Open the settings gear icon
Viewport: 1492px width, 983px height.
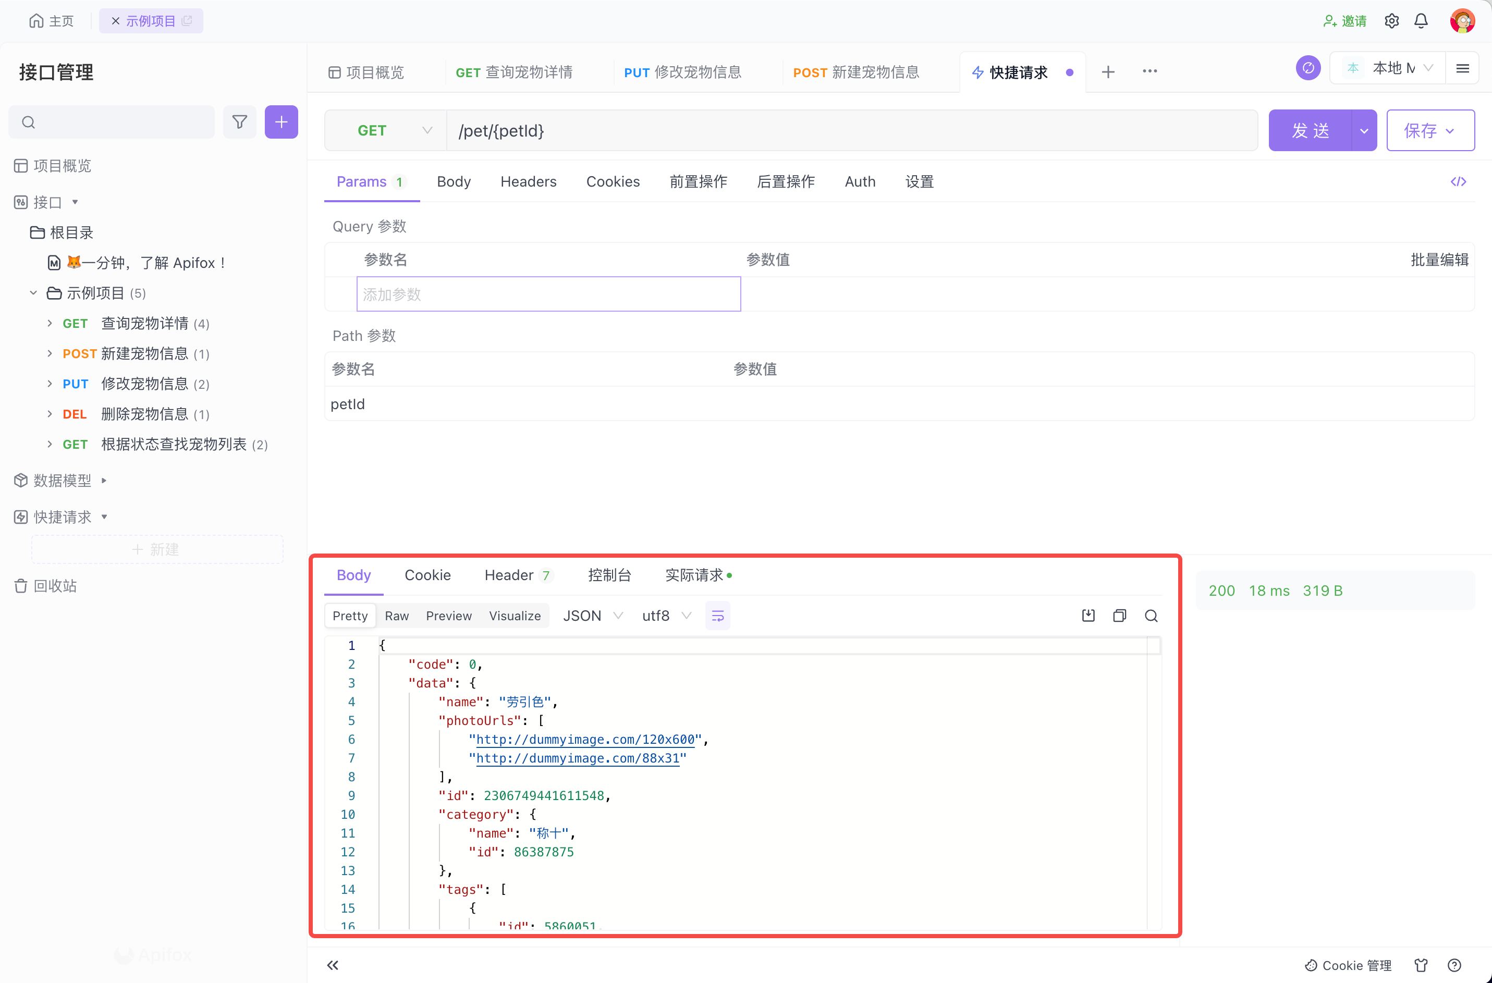pyautogui.click(x=1392, y=21)
